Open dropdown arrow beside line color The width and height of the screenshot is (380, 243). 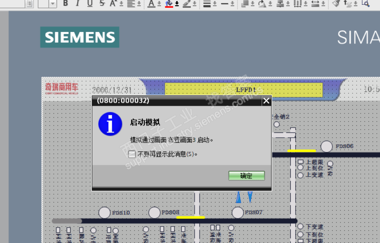tap(194, 4)
